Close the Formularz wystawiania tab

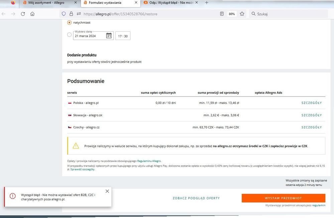pos(136,3)
